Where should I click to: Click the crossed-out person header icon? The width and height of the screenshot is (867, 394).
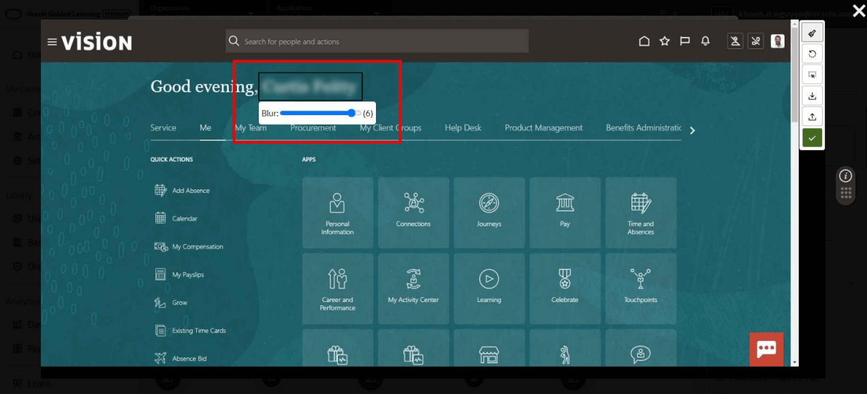[x=736, y=42]
